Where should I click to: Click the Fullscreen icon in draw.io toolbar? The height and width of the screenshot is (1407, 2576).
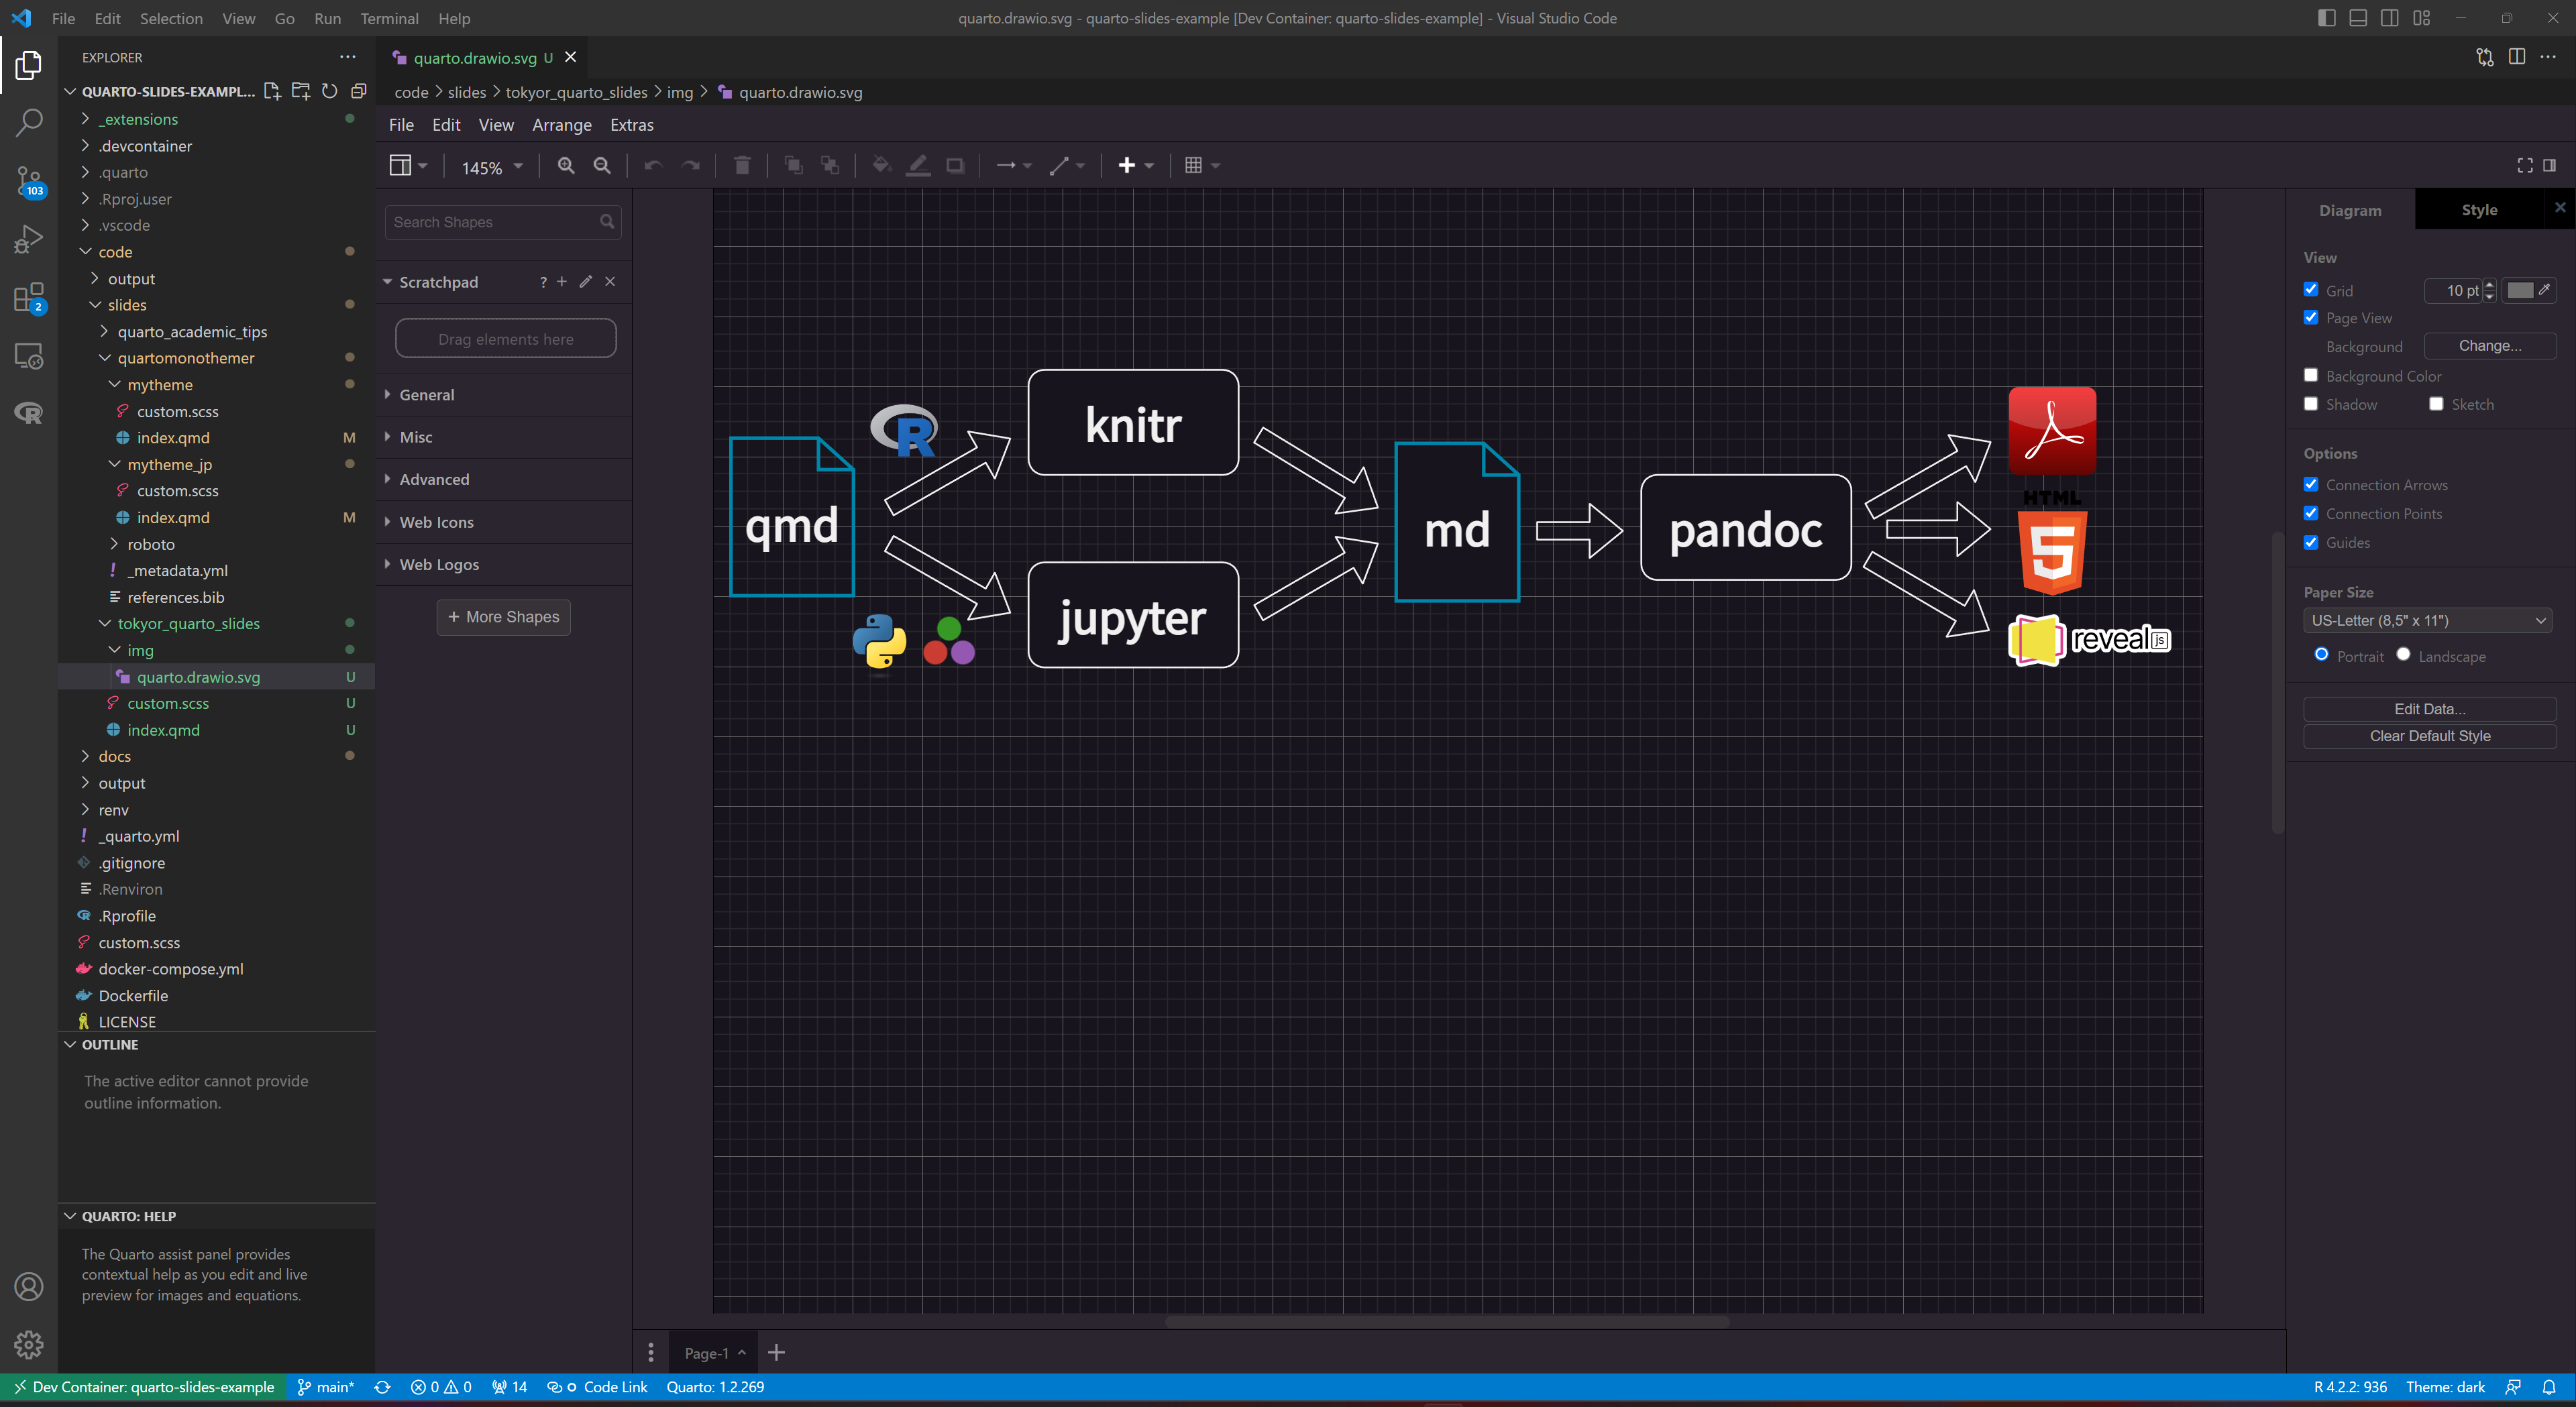point(2524,166)
